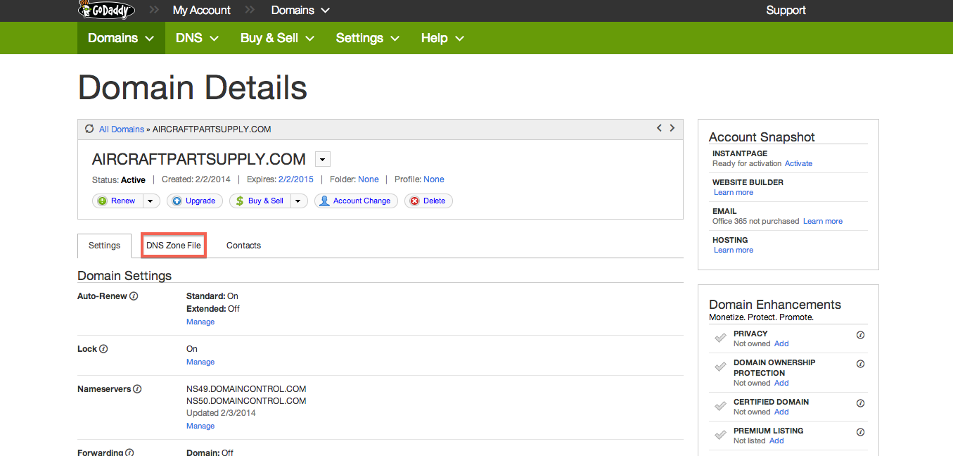Switch to the DNS Zone File tab
The width and height of the screenshot is (953, 456).
(174, 246)
